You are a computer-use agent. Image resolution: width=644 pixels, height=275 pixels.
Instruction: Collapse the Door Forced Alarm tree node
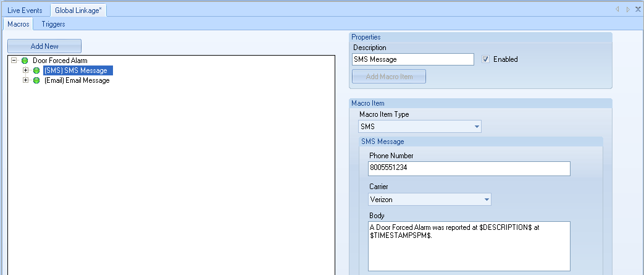(14, 61)
